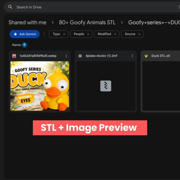Image resolution: width=180 pixels, height=180 pixels.
Task: Click the chevron after 80+ Goofy Animals STL
Action: click(x=122, y=22)
